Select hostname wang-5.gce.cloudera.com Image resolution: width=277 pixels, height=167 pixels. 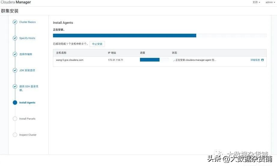pyautogui.click(x=70, y=60)
